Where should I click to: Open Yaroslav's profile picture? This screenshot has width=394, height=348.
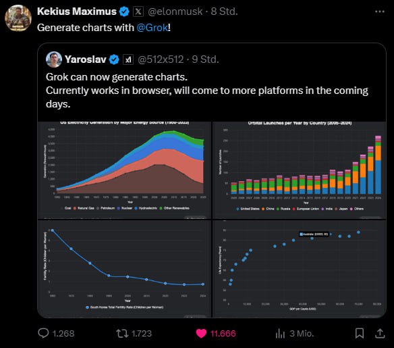point(54,59)
